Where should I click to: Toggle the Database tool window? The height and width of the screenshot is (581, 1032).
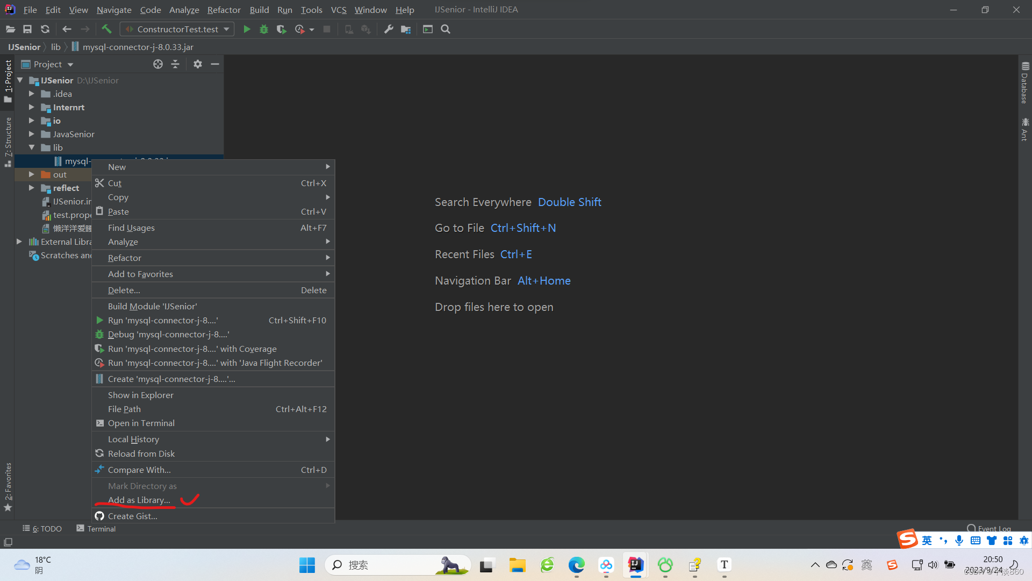(x=1024, y=83)
